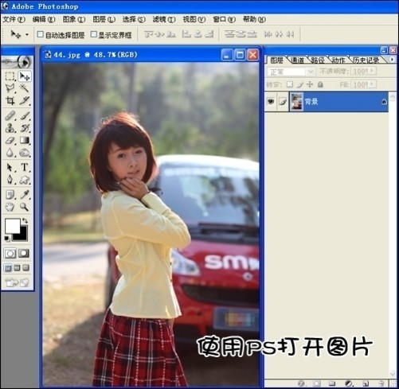Enable the 显示定界框 checkbox
The image size is (399, 389).
click(93, 34)
